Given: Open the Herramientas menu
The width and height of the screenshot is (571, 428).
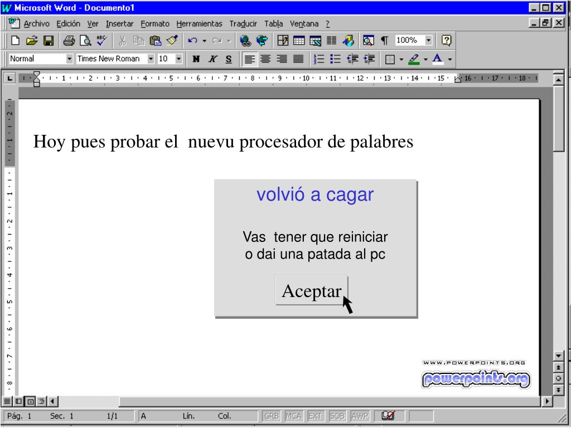Looking at the screenshot, I should click(x=199, y=23).
